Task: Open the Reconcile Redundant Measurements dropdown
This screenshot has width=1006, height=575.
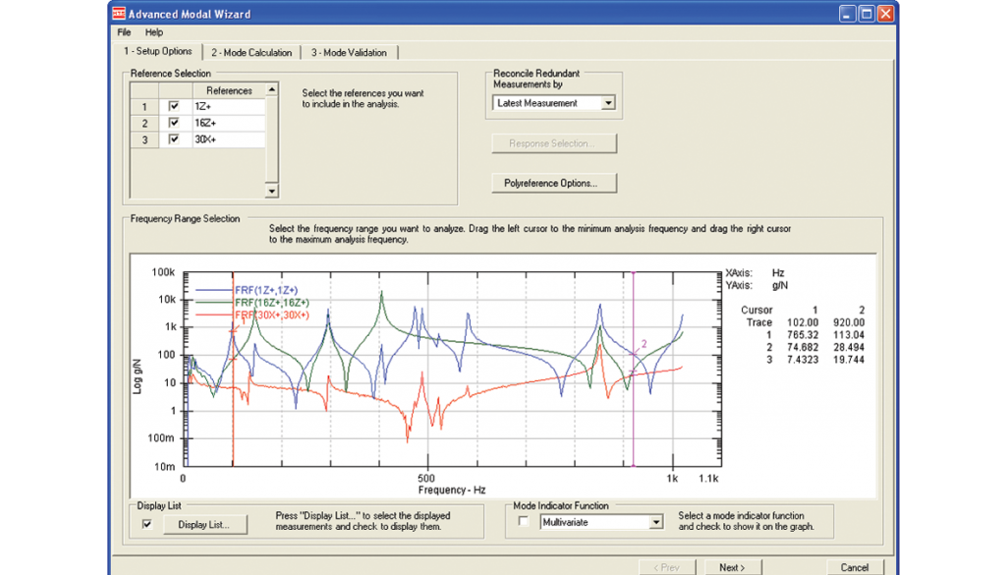Action: (610, 102)
